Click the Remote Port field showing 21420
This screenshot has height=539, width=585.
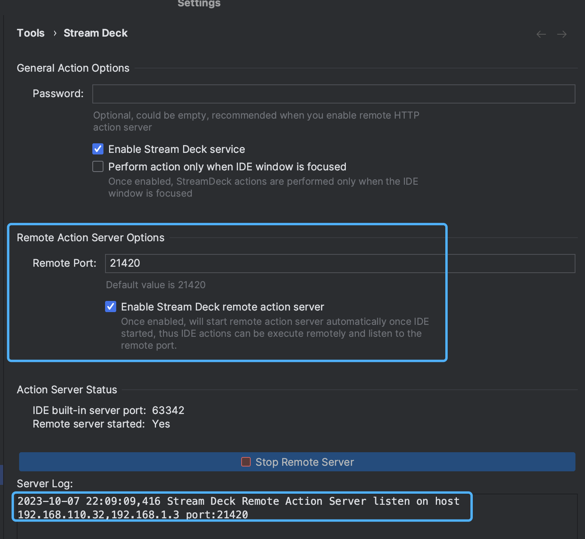coord(340,264)
